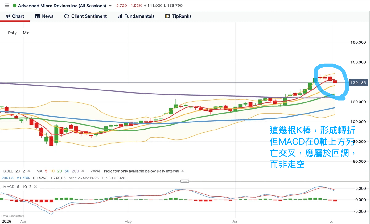The width and height of the screenshot is (370, 224).
Task: Click the date range Wed 26 Mar 2025 - Tue 8 Jul 2025
Action: click(x=97, y=178)
